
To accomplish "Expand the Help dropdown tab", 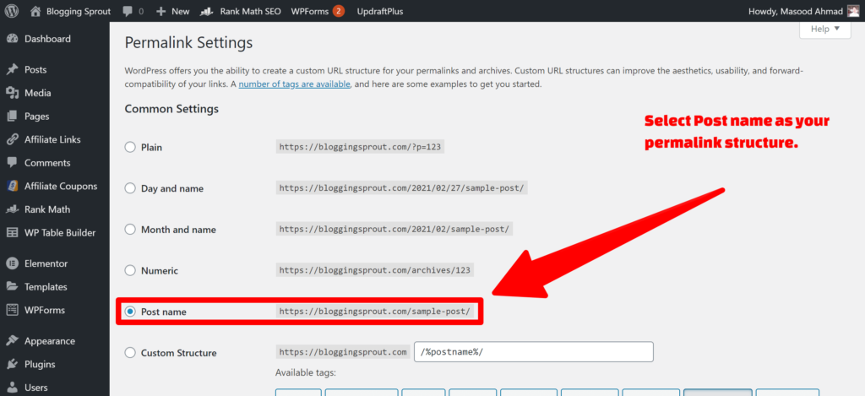I will tap(825, 30).
